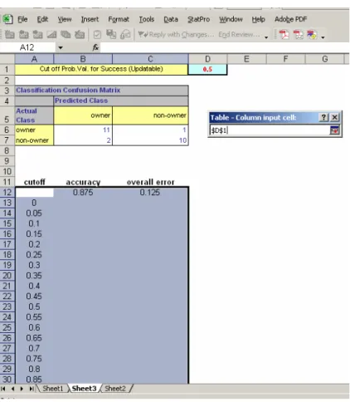Click the Column input cell field containing $D$1
The height and width of the screenshot is (402, 350).
pyautogui.click(x=270, y=130)
